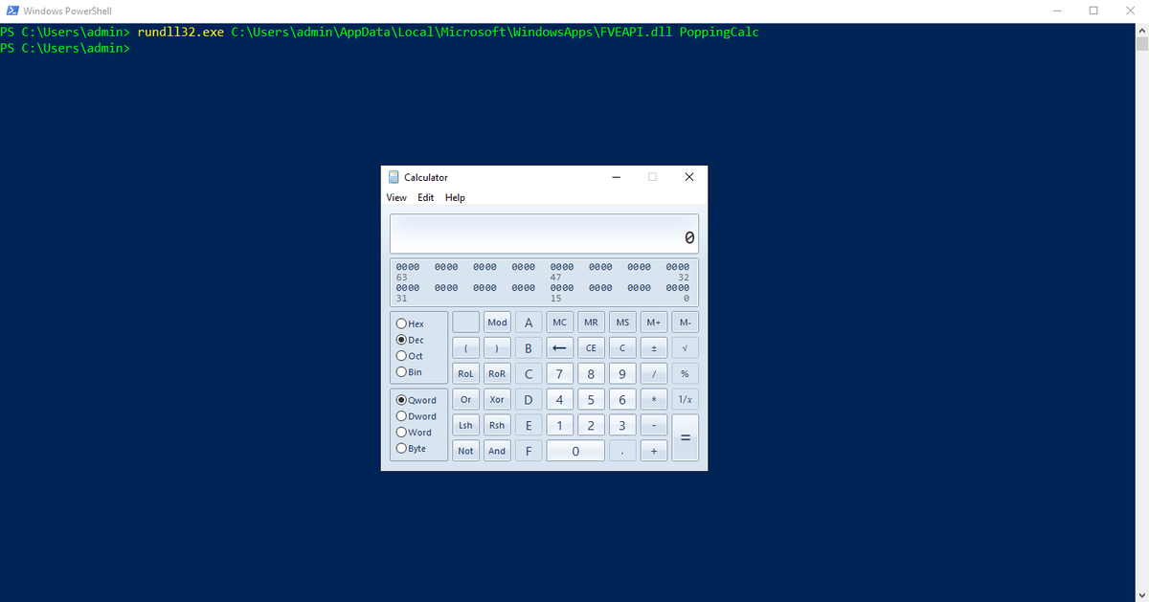Click the Calculator icon in the title bar
This screenshot has width=1149, height=602.
(x=394, y=177)
